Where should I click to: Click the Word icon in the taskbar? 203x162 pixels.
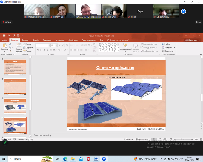click(96, 159)
